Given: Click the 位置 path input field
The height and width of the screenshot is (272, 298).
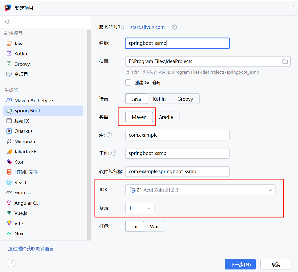Looking at the screenshot, I should pyautogui.click(x=208, y=61).
